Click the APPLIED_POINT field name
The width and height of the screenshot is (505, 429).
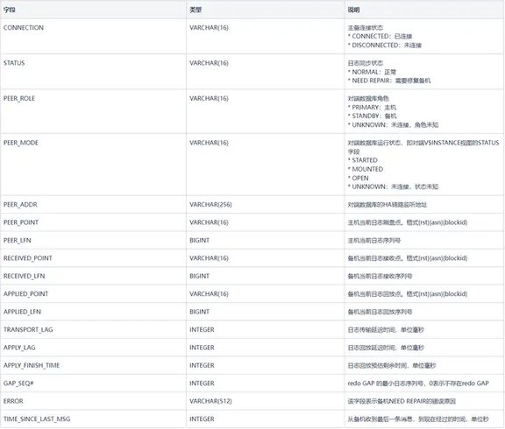[x=25, y=294]
